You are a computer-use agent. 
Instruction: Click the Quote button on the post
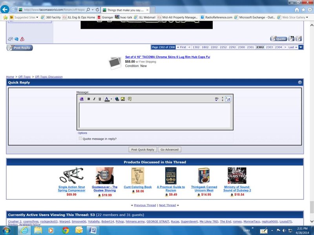point(279,39)
